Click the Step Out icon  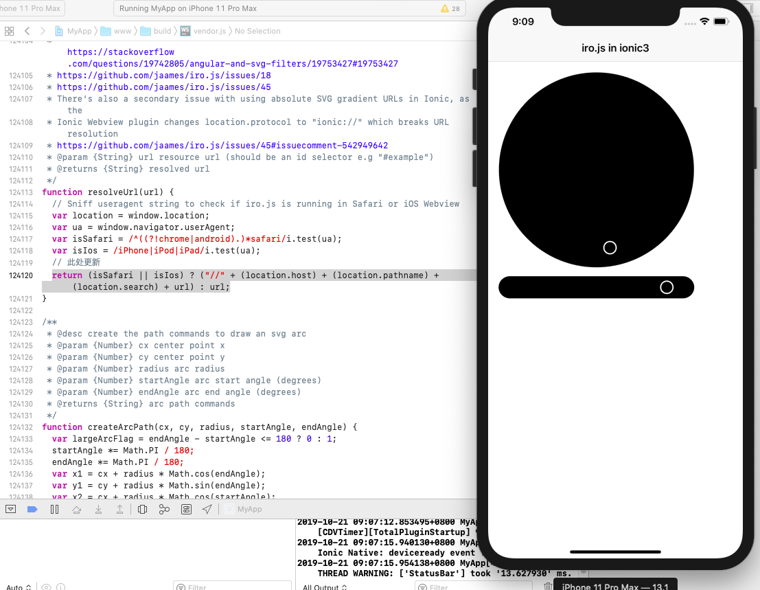[x=120, y=509]
